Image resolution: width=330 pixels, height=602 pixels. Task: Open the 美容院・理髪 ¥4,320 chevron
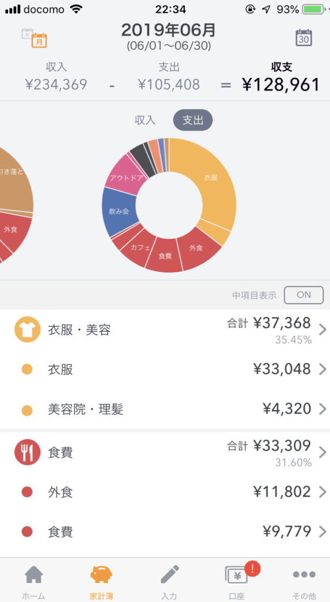pyautogui.click(x=322, y=409)
